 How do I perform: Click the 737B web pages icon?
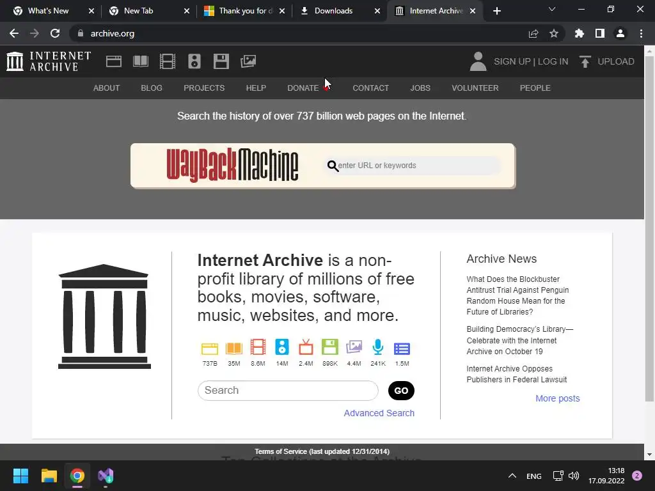(210, 348)
